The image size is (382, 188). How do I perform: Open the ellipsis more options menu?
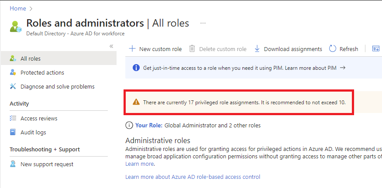pyautogui.click(x=203, y=23)
